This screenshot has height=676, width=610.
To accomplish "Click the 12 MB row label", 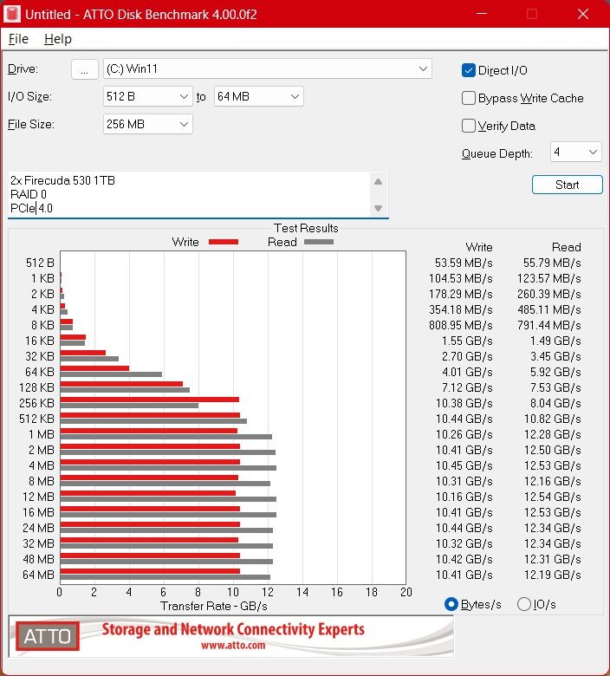I will point(38,497).
